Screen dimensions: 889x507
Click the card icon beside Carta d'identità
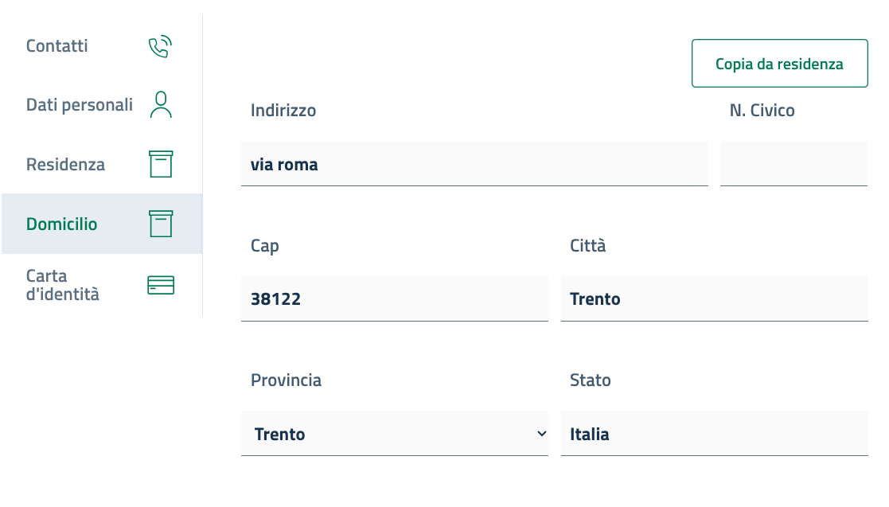tap(161, 285)
